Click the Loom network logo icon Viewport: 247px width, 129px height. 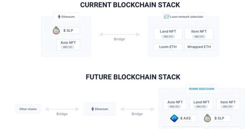pos(166,17)
